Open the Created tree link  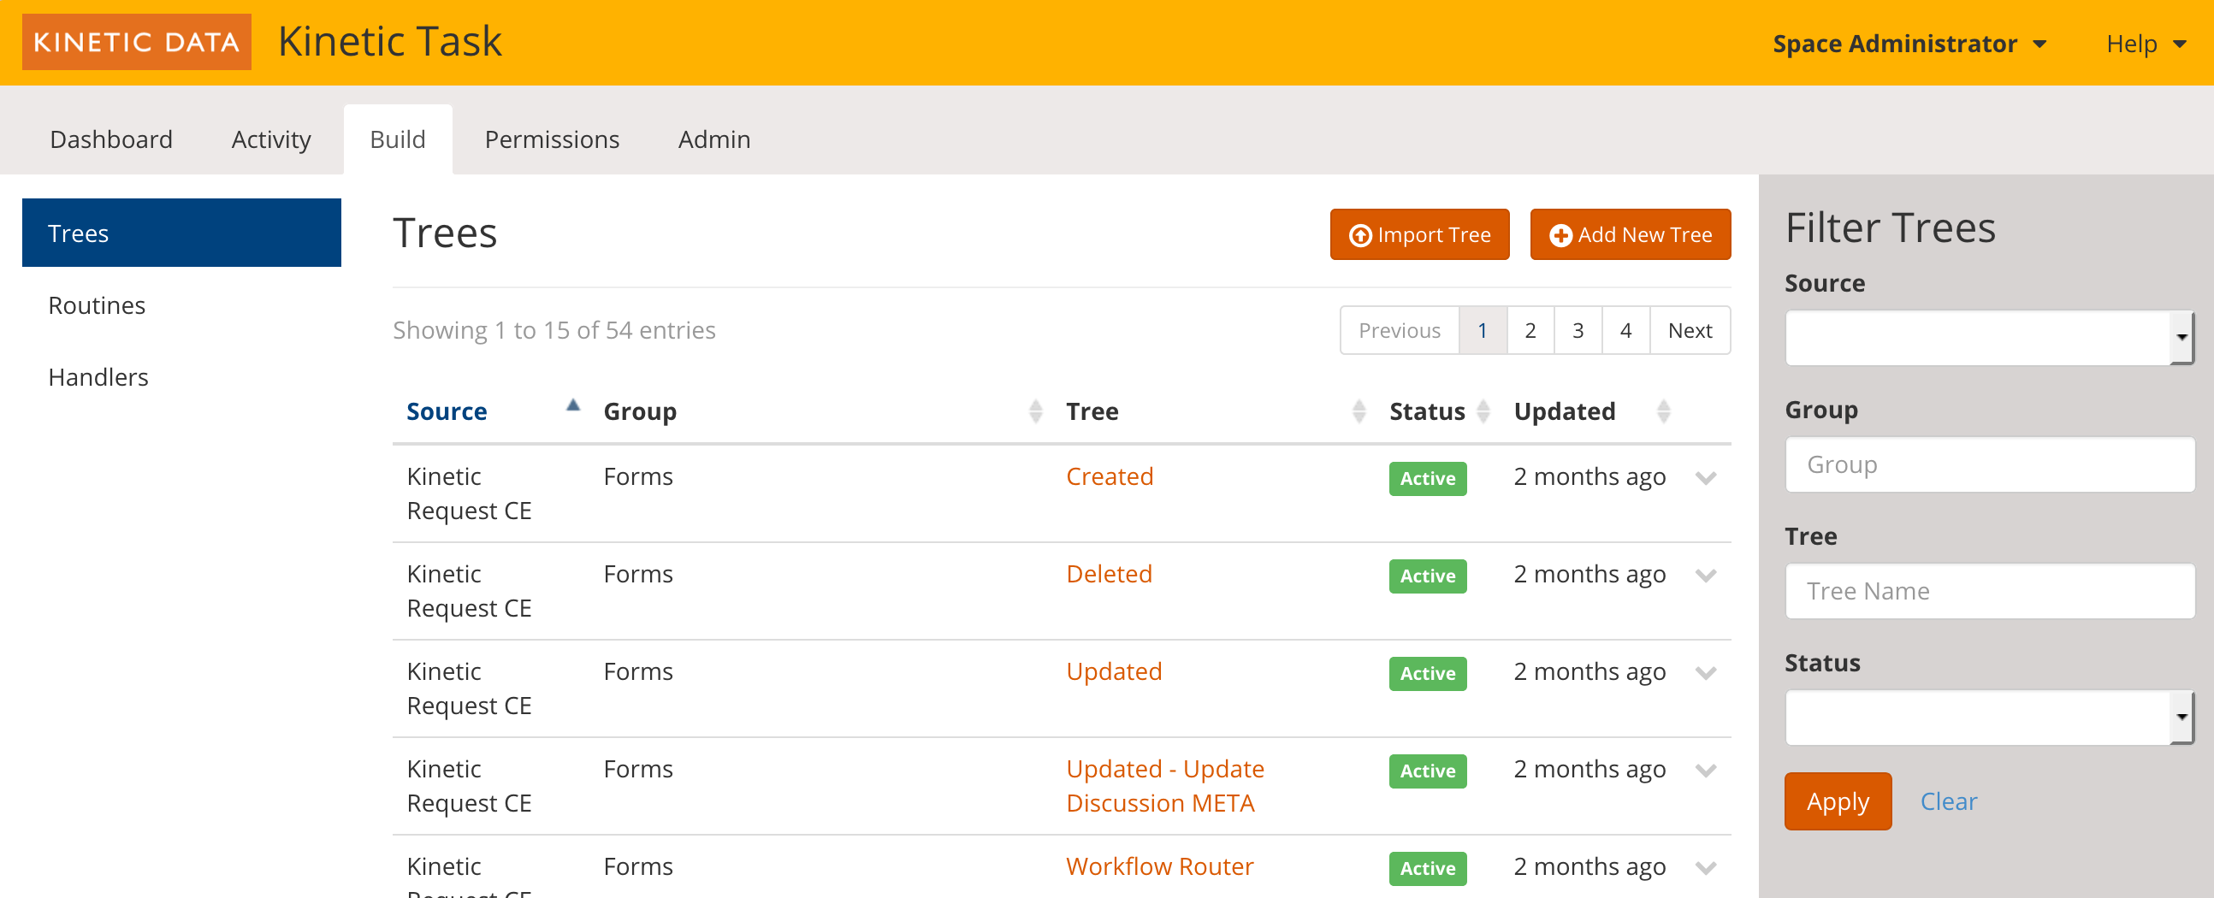[x=1110, y=476]
